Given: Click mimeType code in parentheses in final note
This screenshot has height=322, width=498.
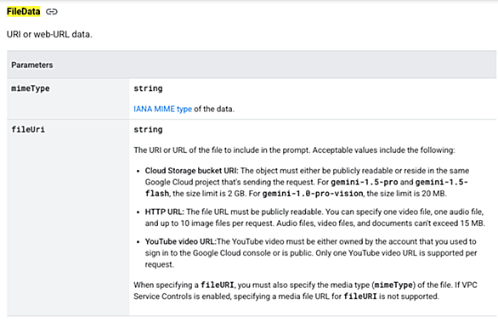Looking at the screenshot, I should pyautogui.click(x=393, y=285).
